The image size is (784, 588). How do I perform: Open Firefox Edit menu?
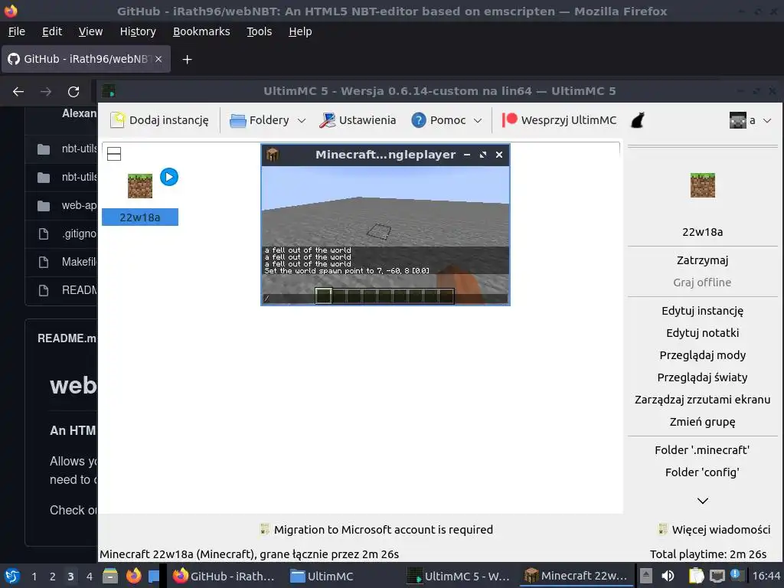(x=52, y=31)
